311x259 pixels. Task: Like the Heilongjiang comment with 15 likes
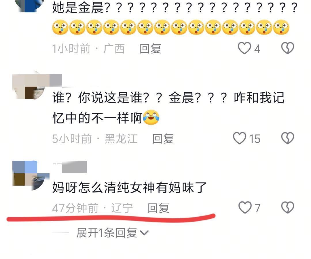coord(240,138)
